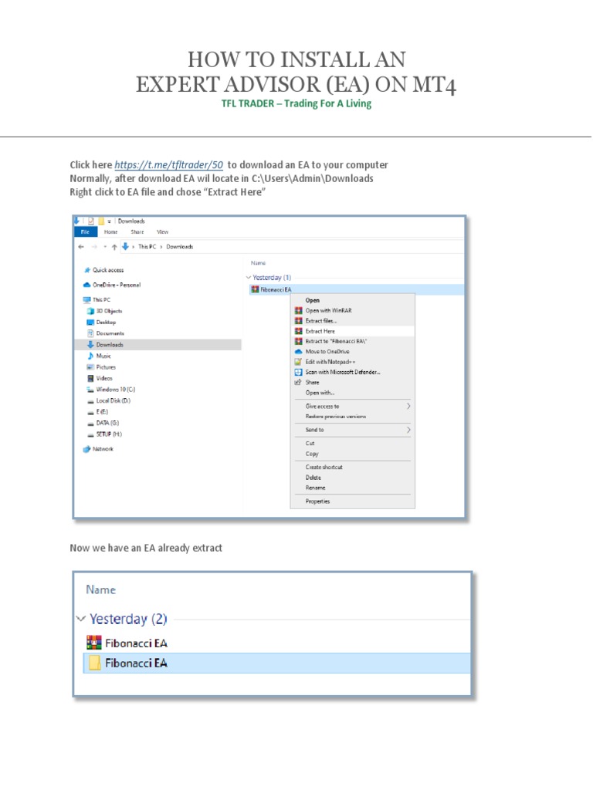
Task: Expand the Send to submenu arrow
Action: point(408,430)
